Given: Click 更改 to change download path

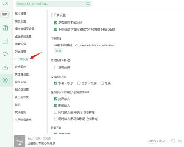Looking at the screenshot, I should click(58, 51).
